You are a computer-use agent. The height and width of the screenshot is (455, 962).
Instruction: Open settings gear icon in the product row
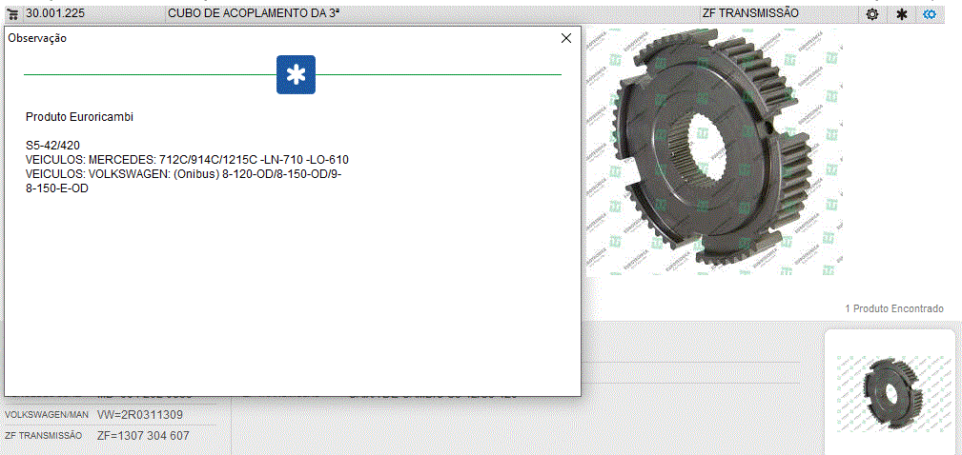871,14
